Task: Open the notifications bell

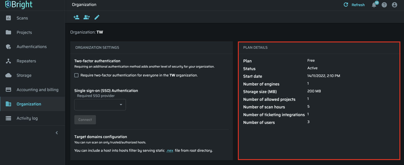Action: click(x=374, y=5)
